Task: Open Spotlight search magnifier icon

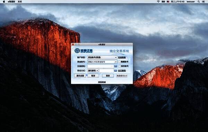Action: point(199,2)
